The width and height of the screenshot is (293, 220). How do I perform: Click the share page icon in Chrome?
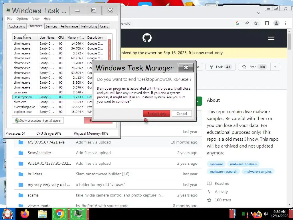coord(247,23)
